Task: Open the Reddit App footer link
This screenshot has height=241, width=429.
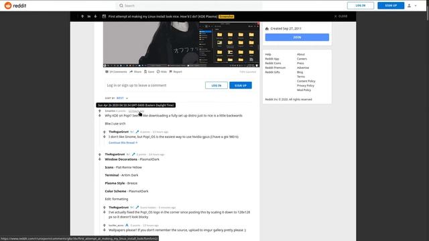Action: (272, 59)
